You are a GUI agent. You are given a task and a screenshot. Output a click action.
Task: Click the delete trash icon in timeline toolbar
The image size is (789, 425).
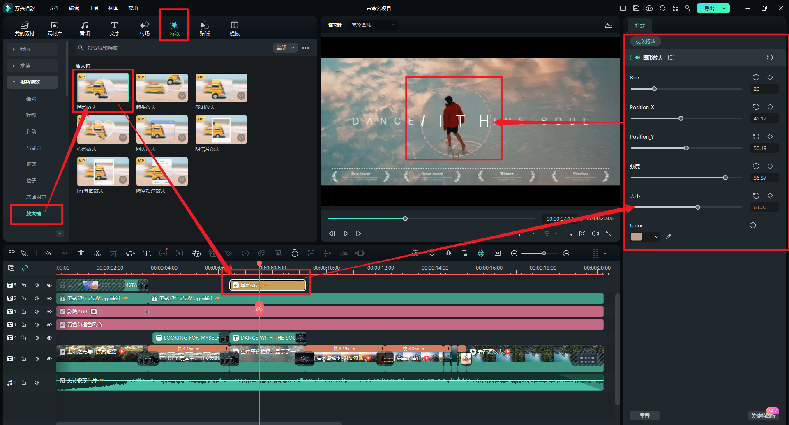81,253
